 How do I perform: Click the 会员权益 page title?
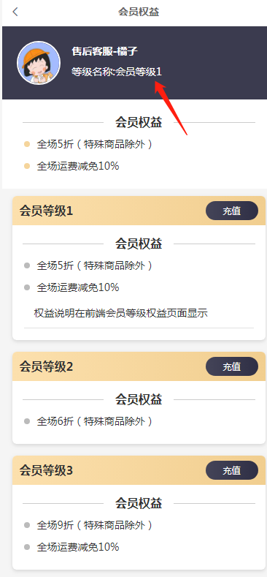139,12
